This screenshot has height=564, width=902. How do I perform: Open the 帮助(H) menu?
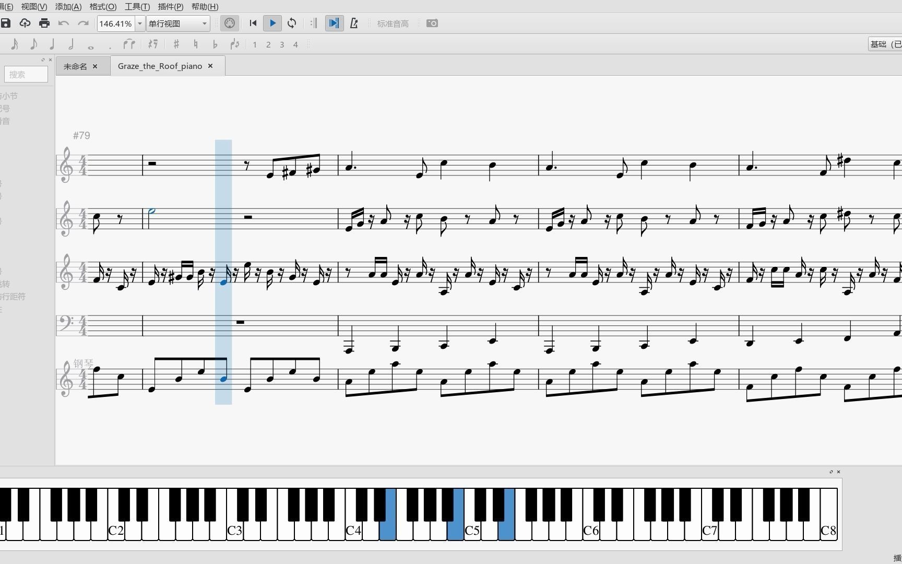pos(205,7)
